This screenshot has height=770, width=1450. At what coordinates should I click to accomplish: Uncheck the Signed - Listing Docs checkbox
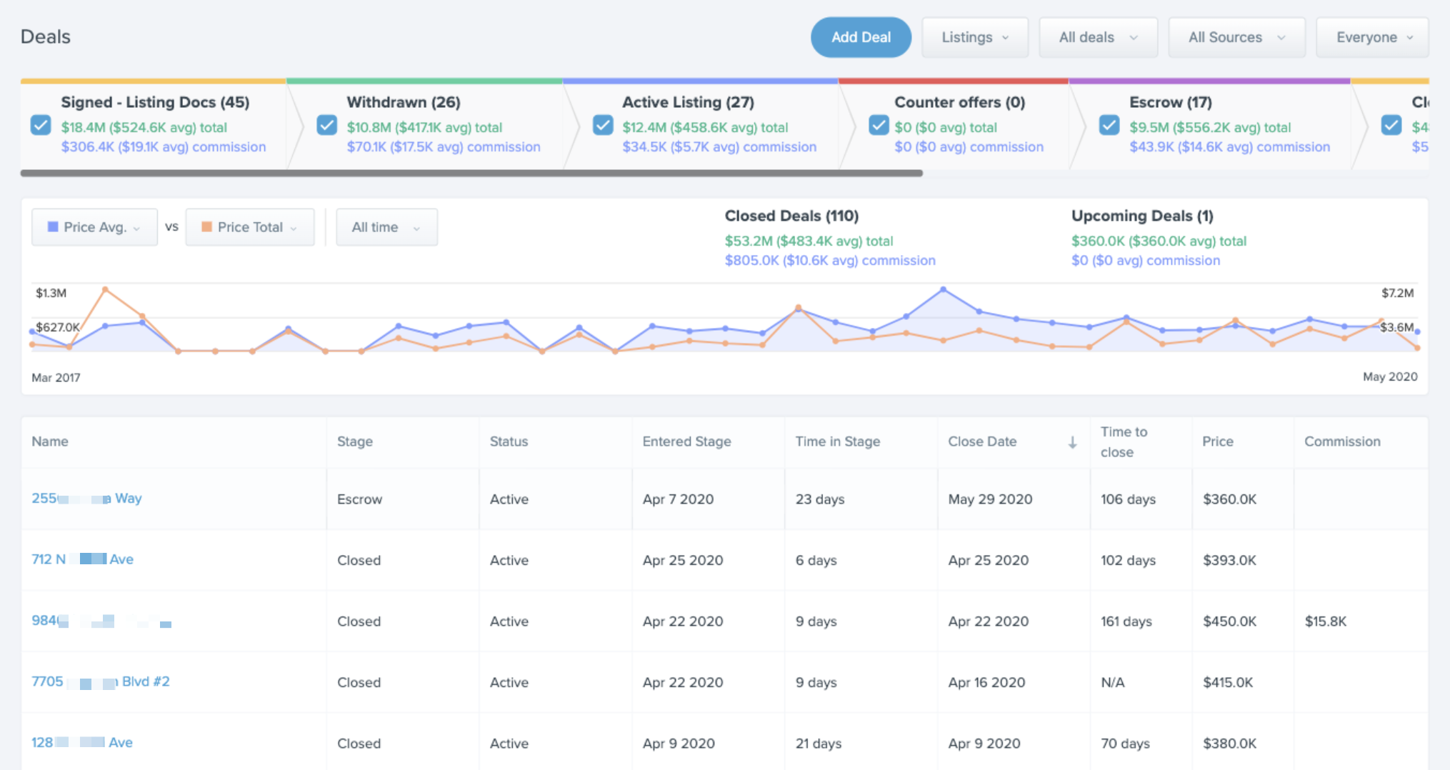pos(41,125)
